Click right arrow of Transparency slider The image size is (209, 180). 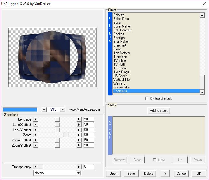coord(79,167)
